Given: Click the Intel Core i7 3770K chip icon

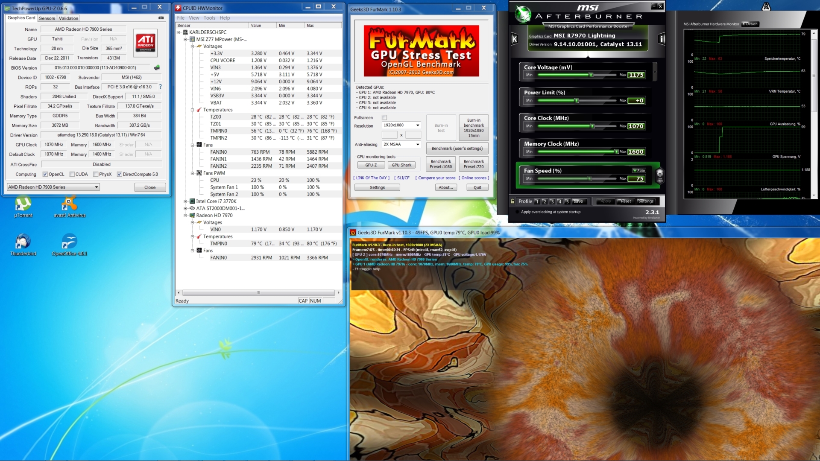Looking at the screenshot, I should 192,201.
